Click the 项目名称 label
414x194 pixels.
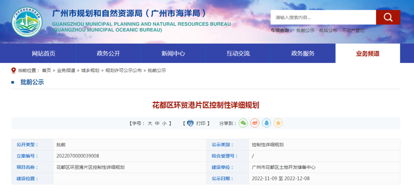tap(28, 167)
